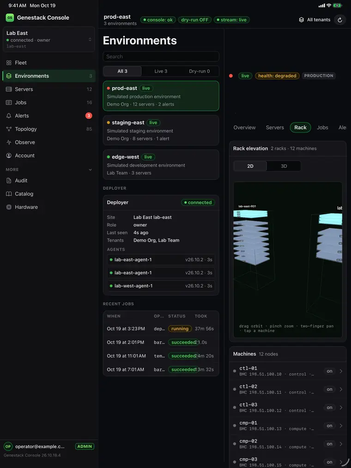Click 37m 56s job duration
Viewport: 351px width, 468px height.
point(204,328)
